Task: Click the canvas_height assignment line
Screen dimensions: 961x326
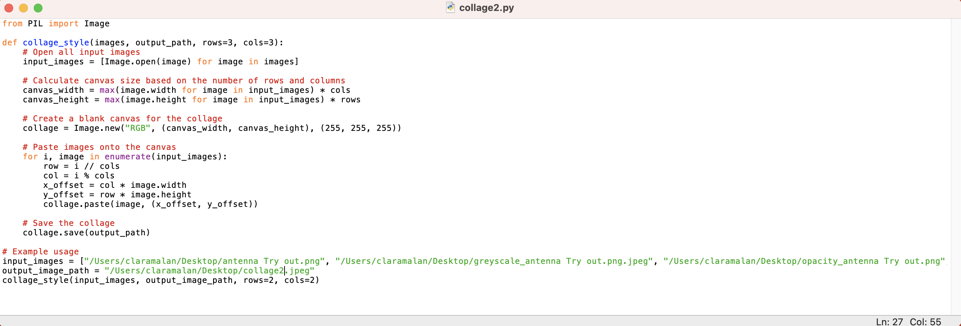Action: [x=192, y=100]
